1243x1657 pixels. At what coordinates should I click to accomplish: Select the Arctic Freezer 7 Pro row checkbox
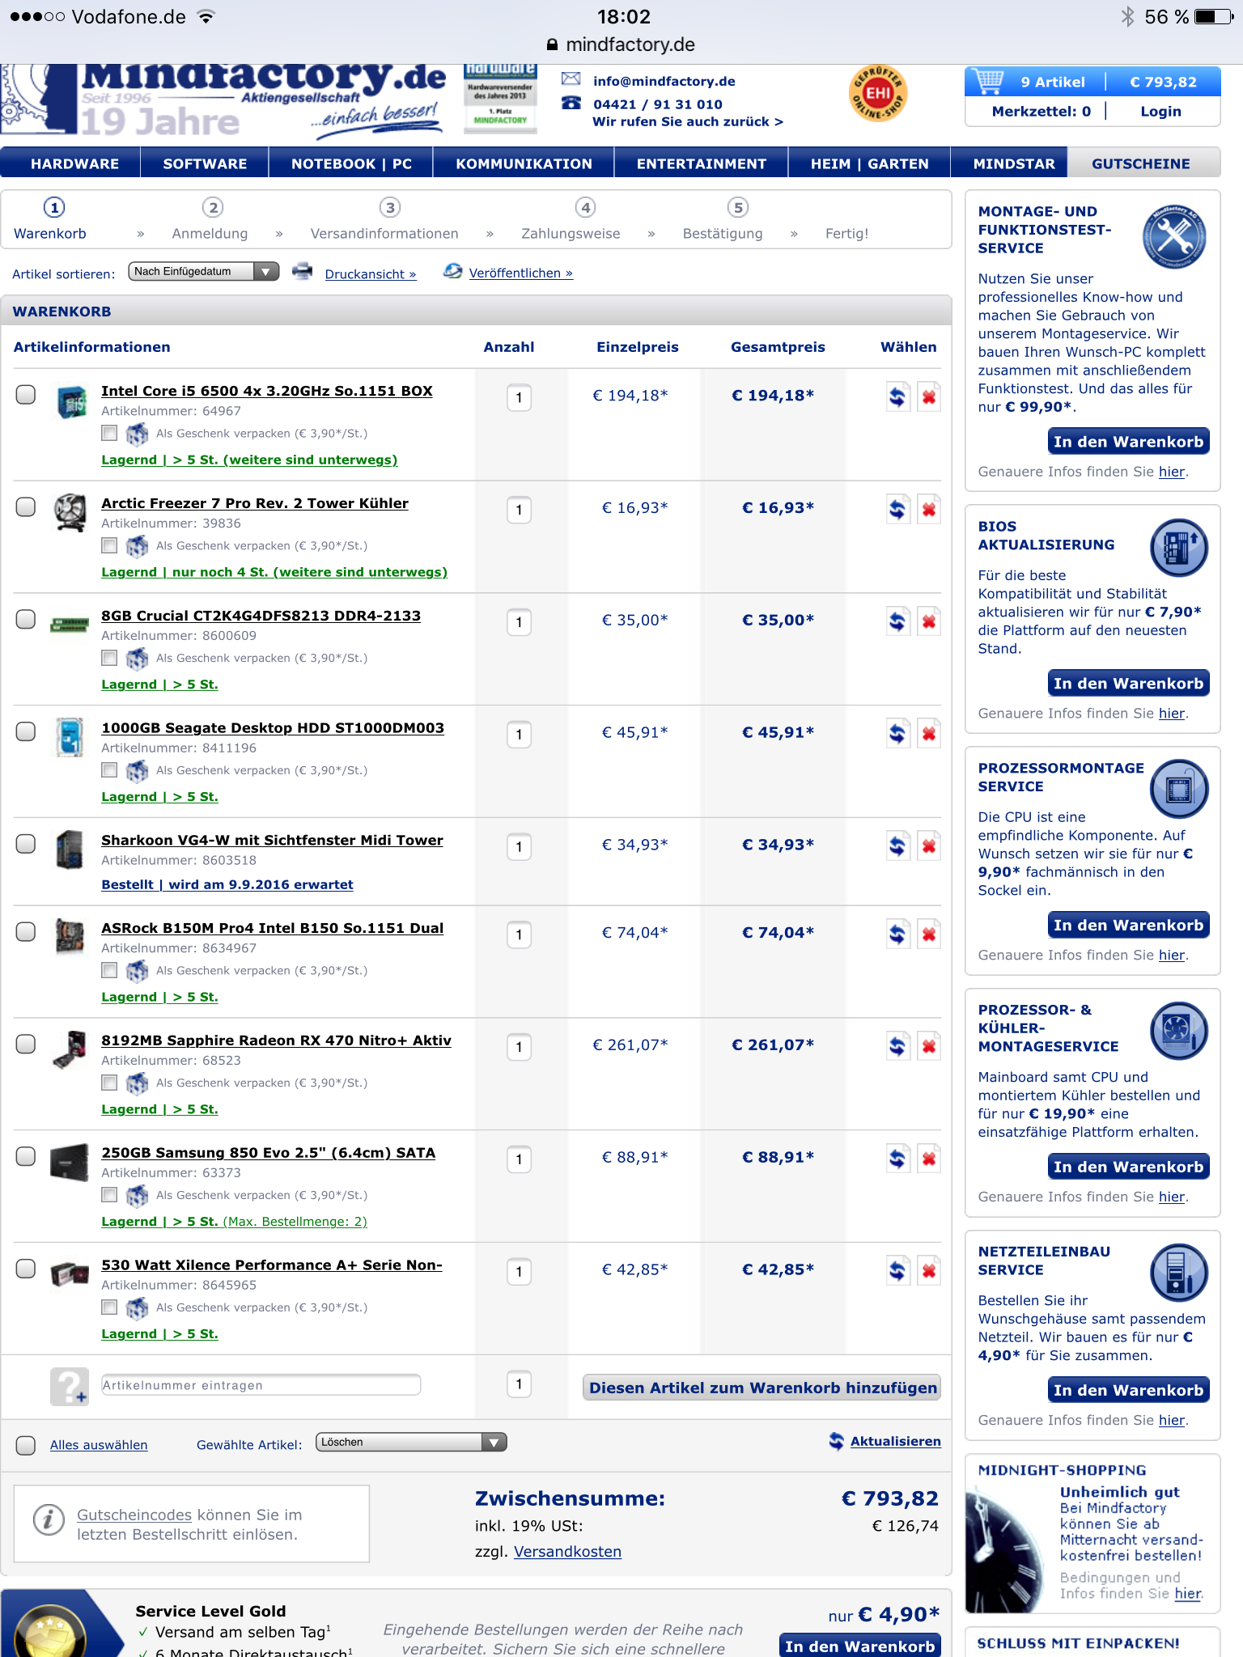pyautogui.click(x=26, y=506)
